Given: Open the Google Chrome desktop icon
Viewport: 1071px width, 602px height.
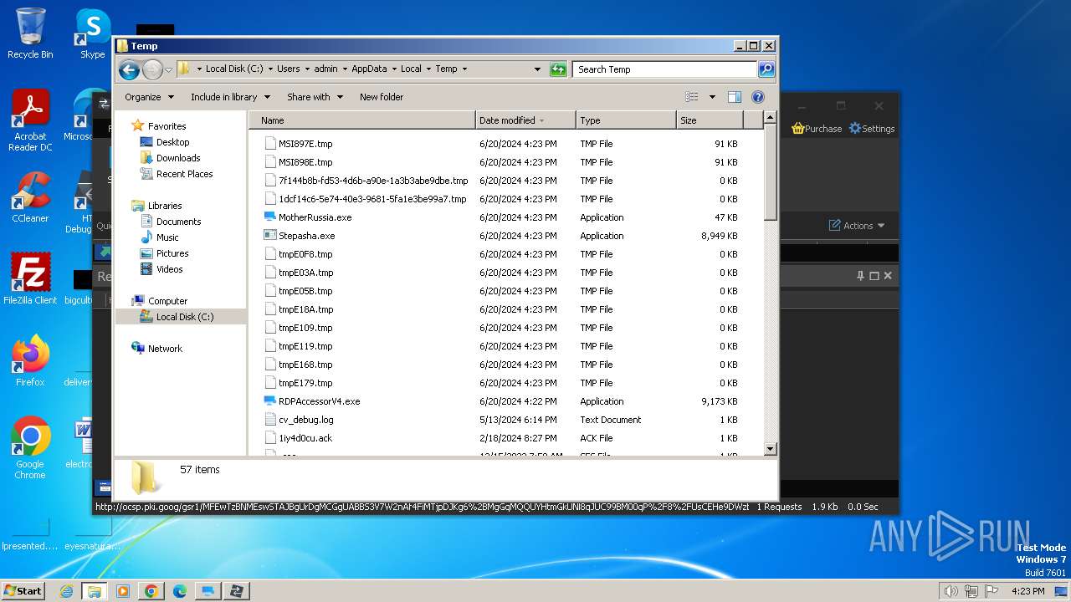Looking at the screenshot, I should 30,448.
